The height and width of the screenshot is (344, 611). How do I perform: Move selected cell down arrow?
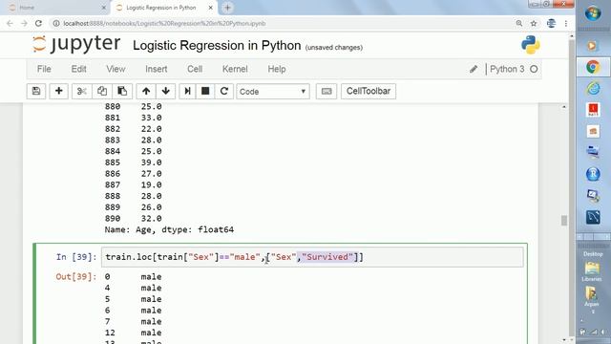[x=165, y=92]
